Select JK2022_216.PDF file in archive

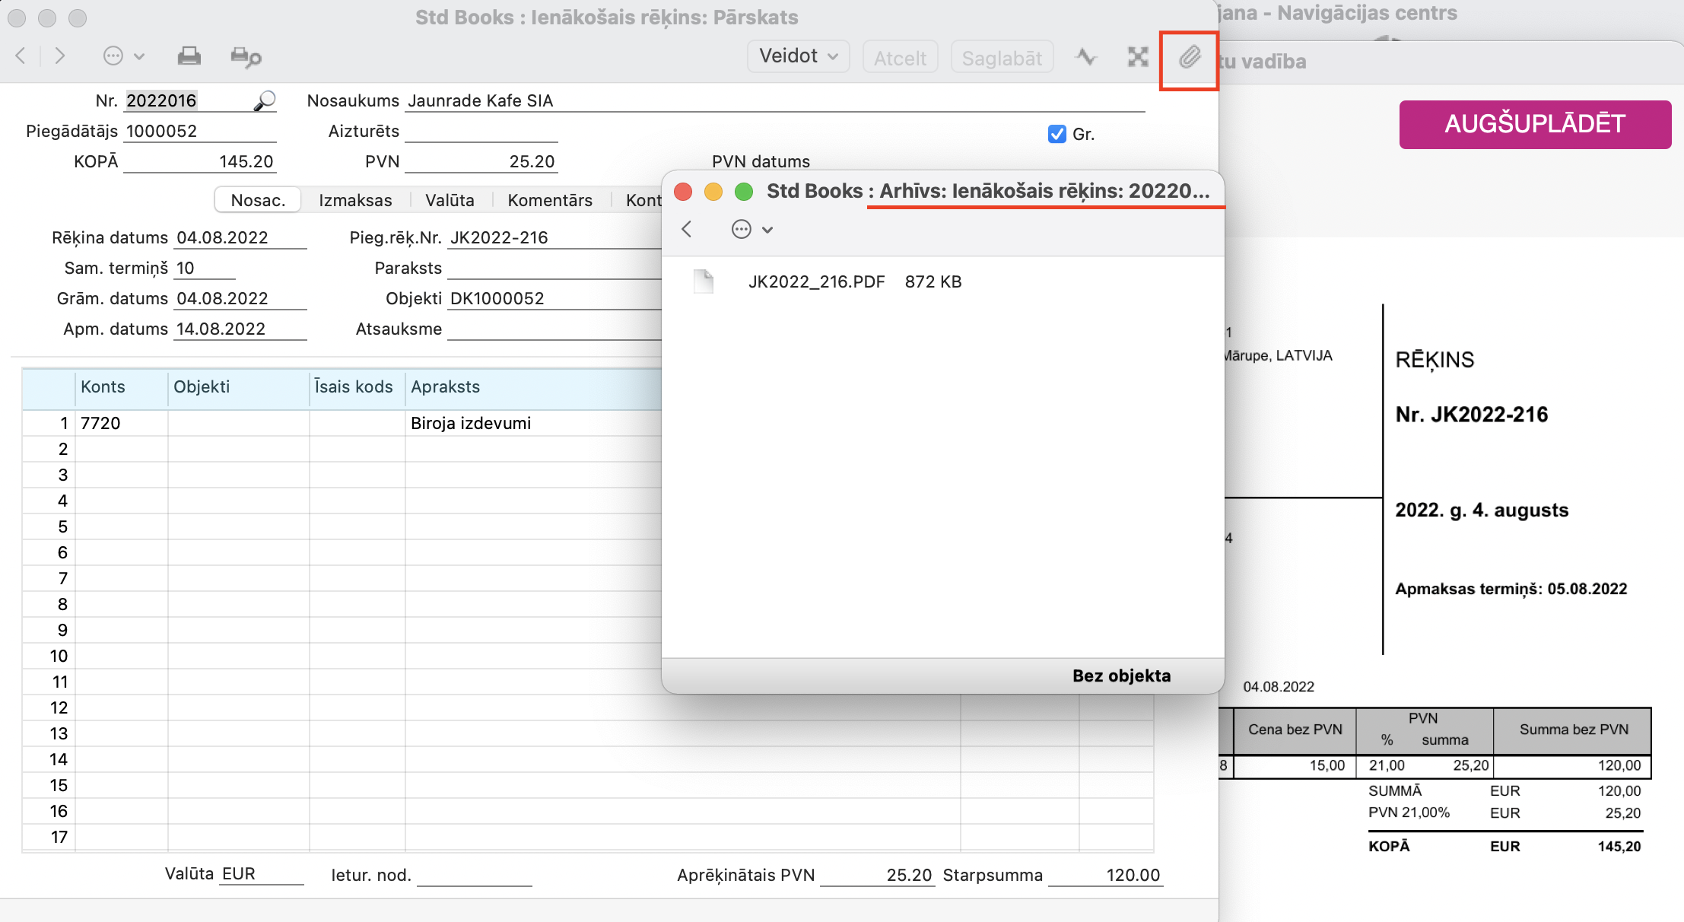(816, 282)
